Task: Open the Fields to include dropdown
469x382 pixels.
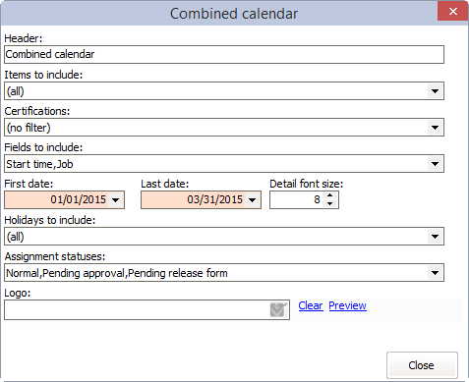Action: pyautogui.click(x=436, y=164)
